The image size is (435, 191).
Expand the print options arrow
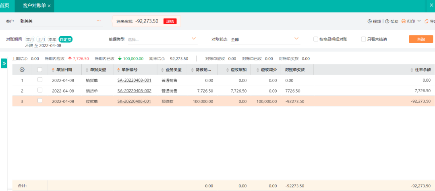pos(419,21)
